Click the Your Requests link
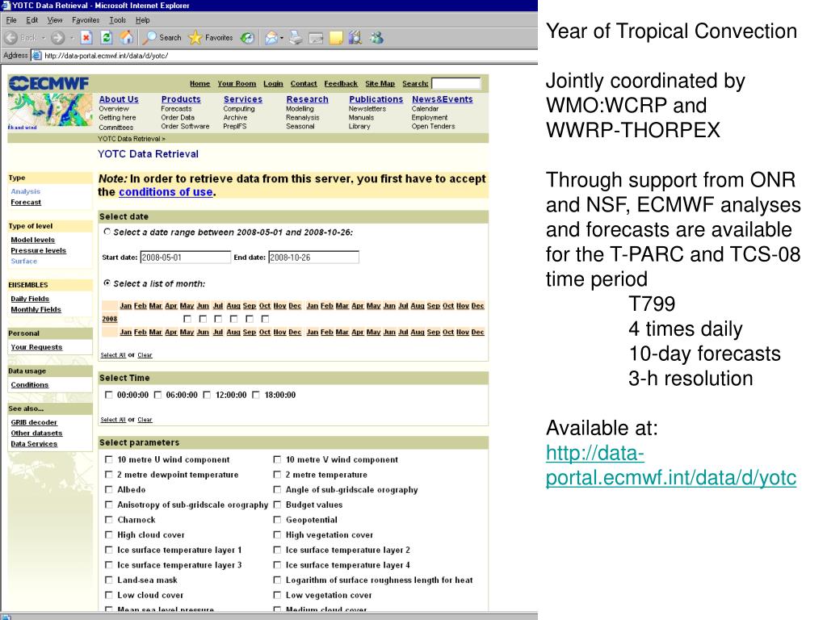Screen dimensions: 827x620 pos(36,347)
